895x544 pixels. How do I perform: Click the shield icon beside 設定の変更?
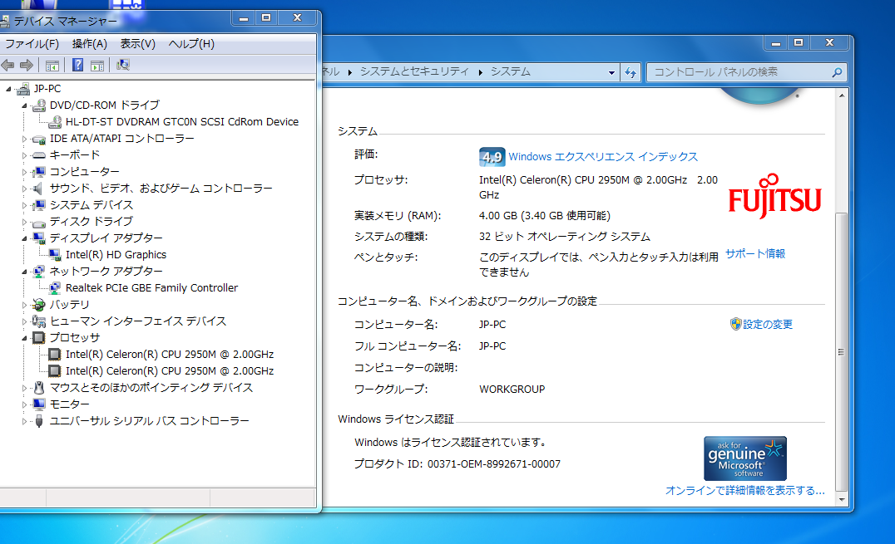[x=736, y=324]
